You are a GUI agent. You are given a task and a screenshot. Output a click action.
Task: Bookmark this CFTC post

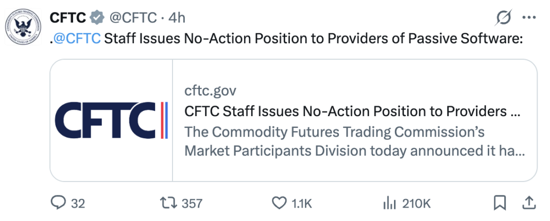(500, 203)
